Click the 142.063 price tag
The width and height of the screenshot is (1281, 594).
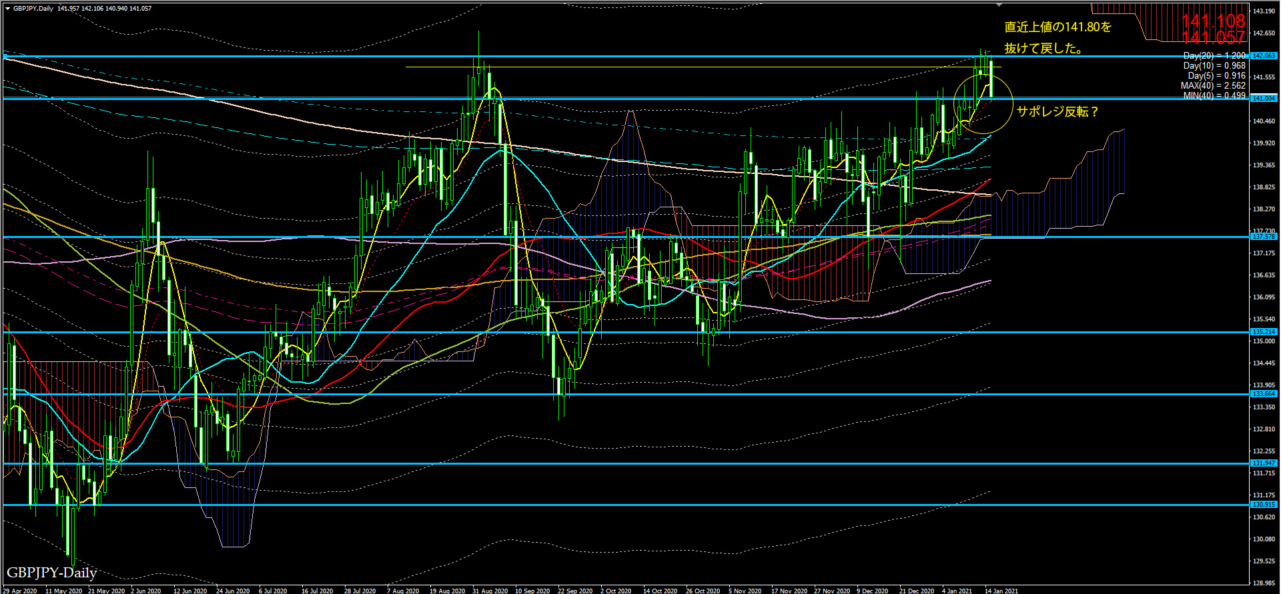tap(1264, 56)
